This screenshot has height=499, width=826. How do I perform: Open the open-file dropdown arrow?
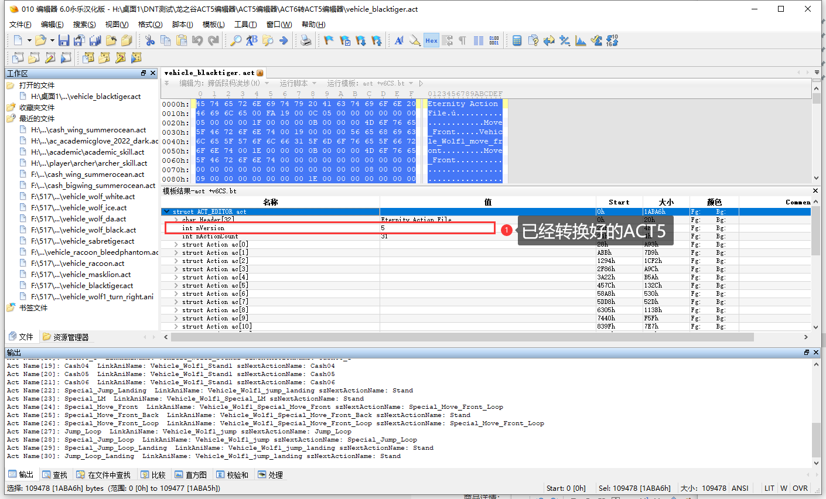52,40
